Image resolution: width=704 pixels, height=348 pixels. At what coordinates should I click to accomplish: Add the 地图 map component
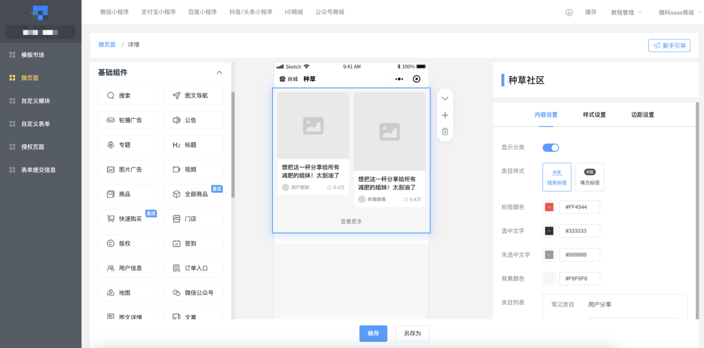[127, 293]
